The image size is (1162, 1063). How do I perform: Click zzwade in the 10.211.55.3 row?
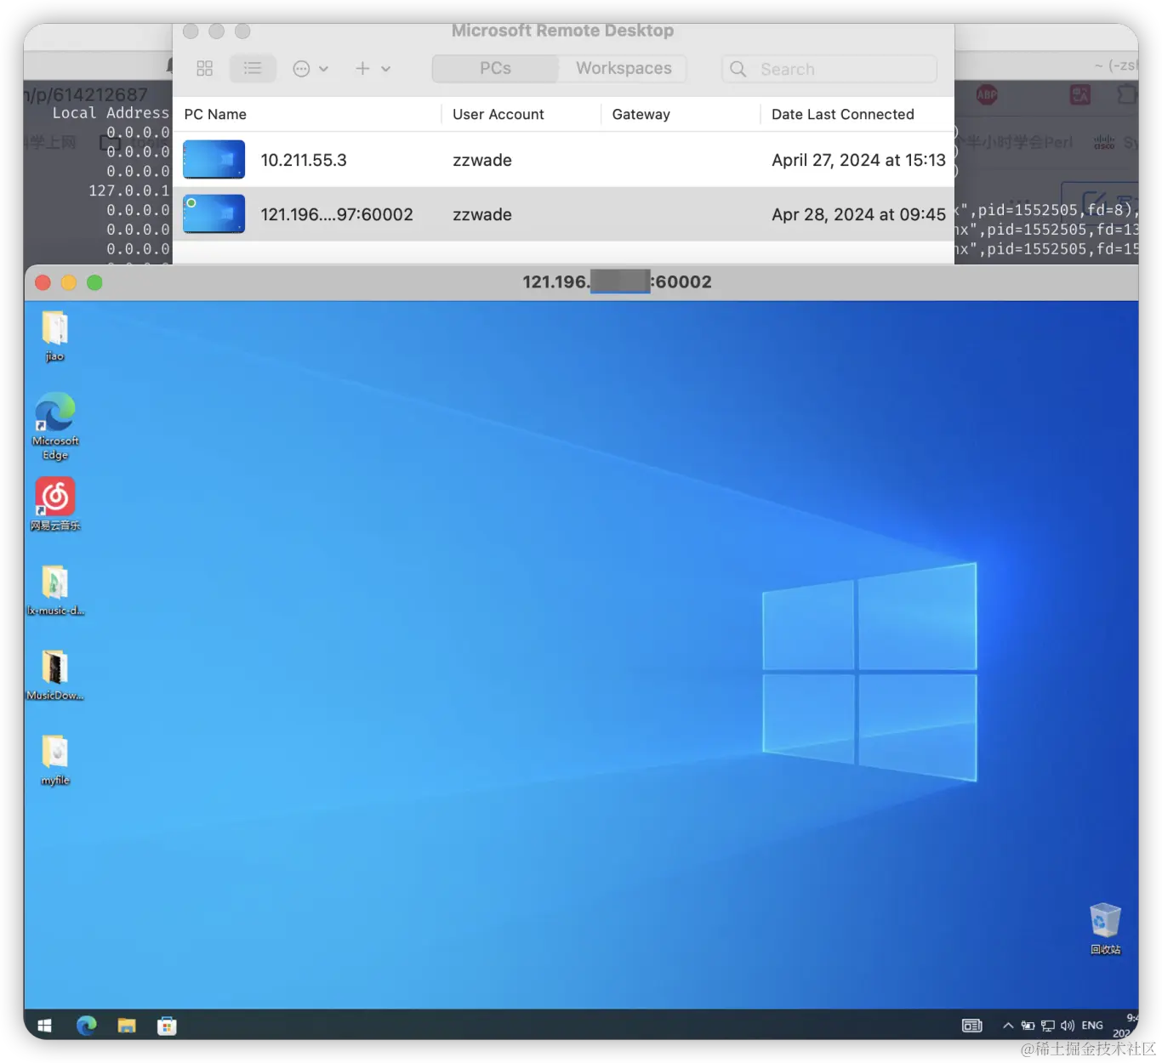point(482,160)
